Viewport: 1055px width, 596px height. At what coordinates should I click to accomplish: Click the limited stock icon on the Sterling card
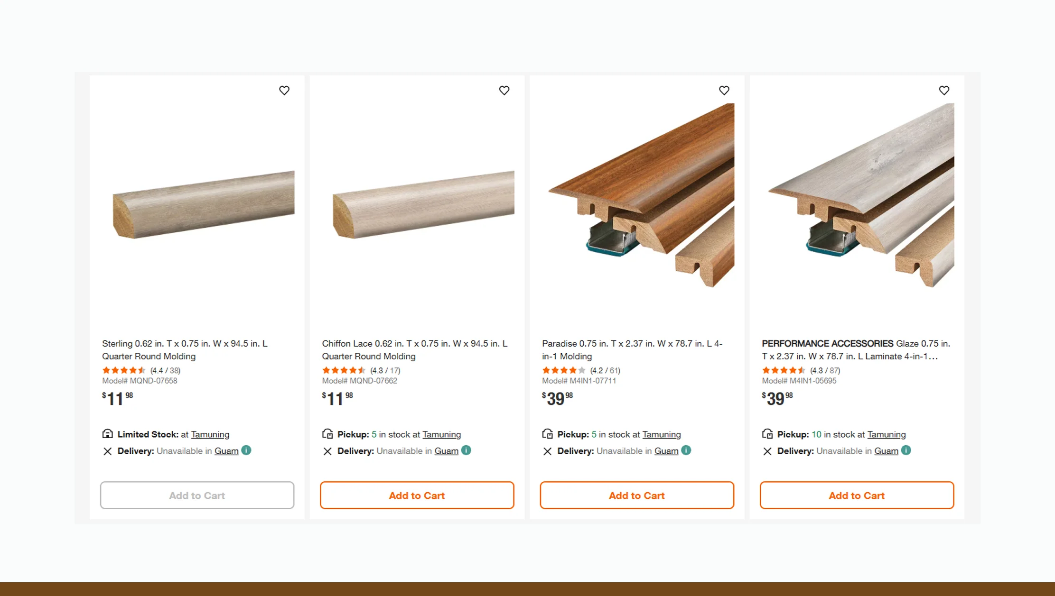[107, 433]
